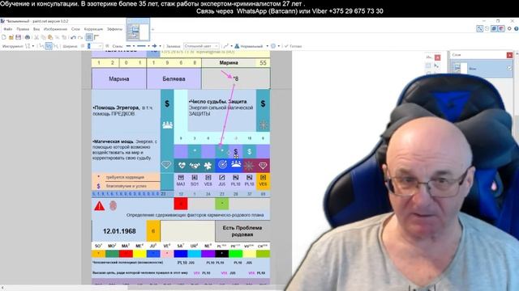Decrease the brush width with the minus icon
This screenshot has height=291, width=519.
tap(83, 46)
